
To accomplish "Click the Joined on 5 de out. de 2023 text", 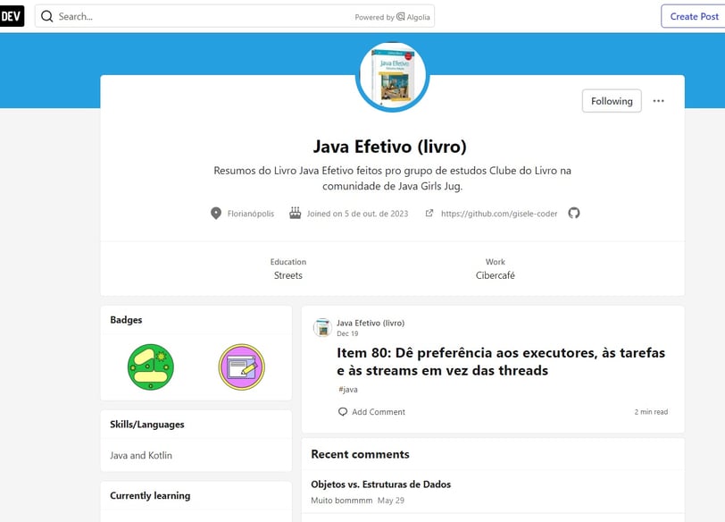I will pos(357,214).
